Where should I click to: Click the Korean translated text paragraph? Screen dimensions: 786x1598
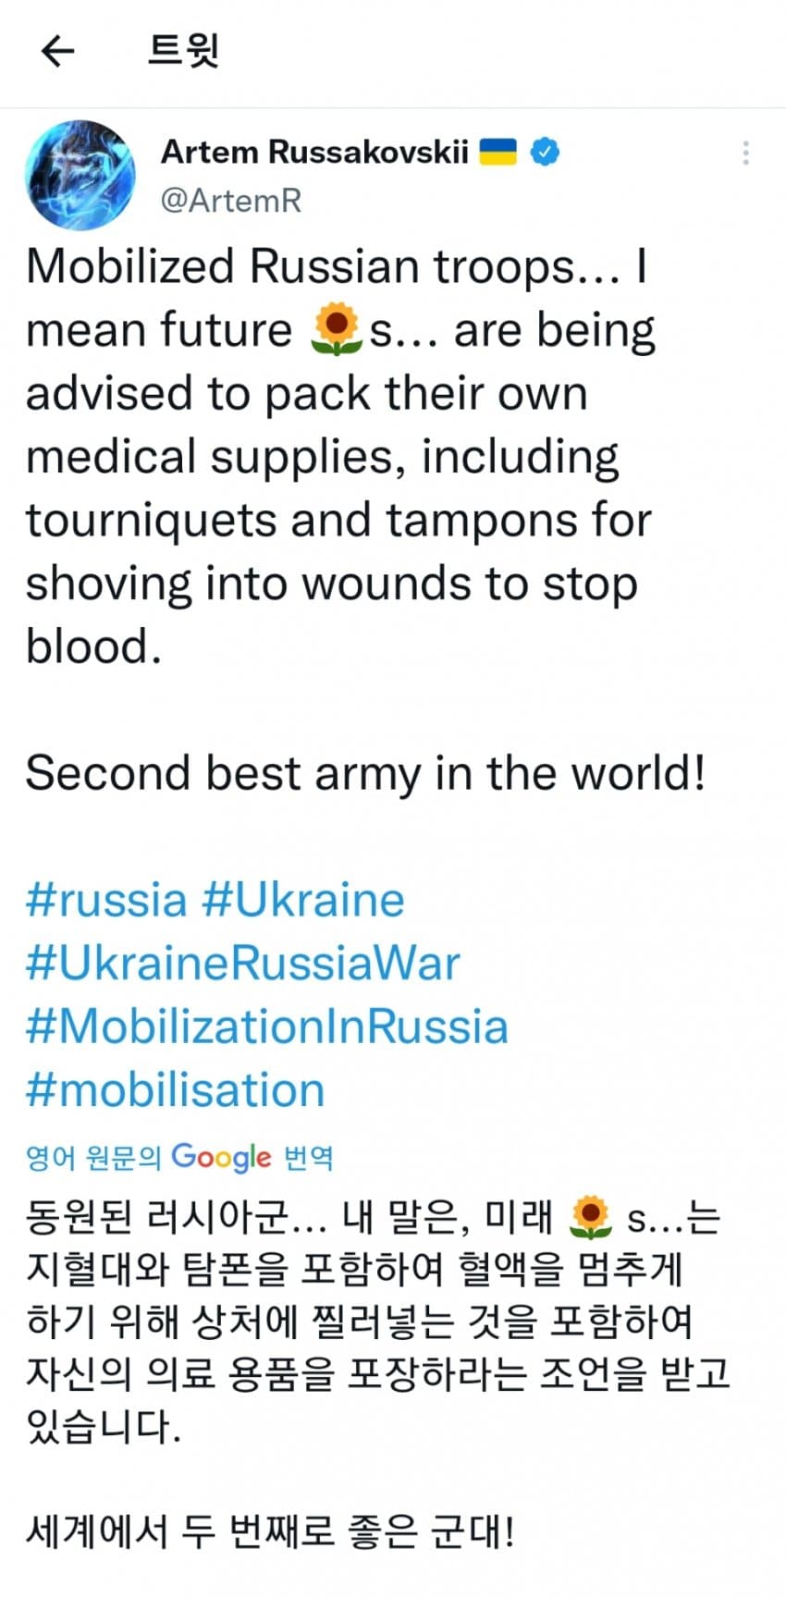point(370,1322)
